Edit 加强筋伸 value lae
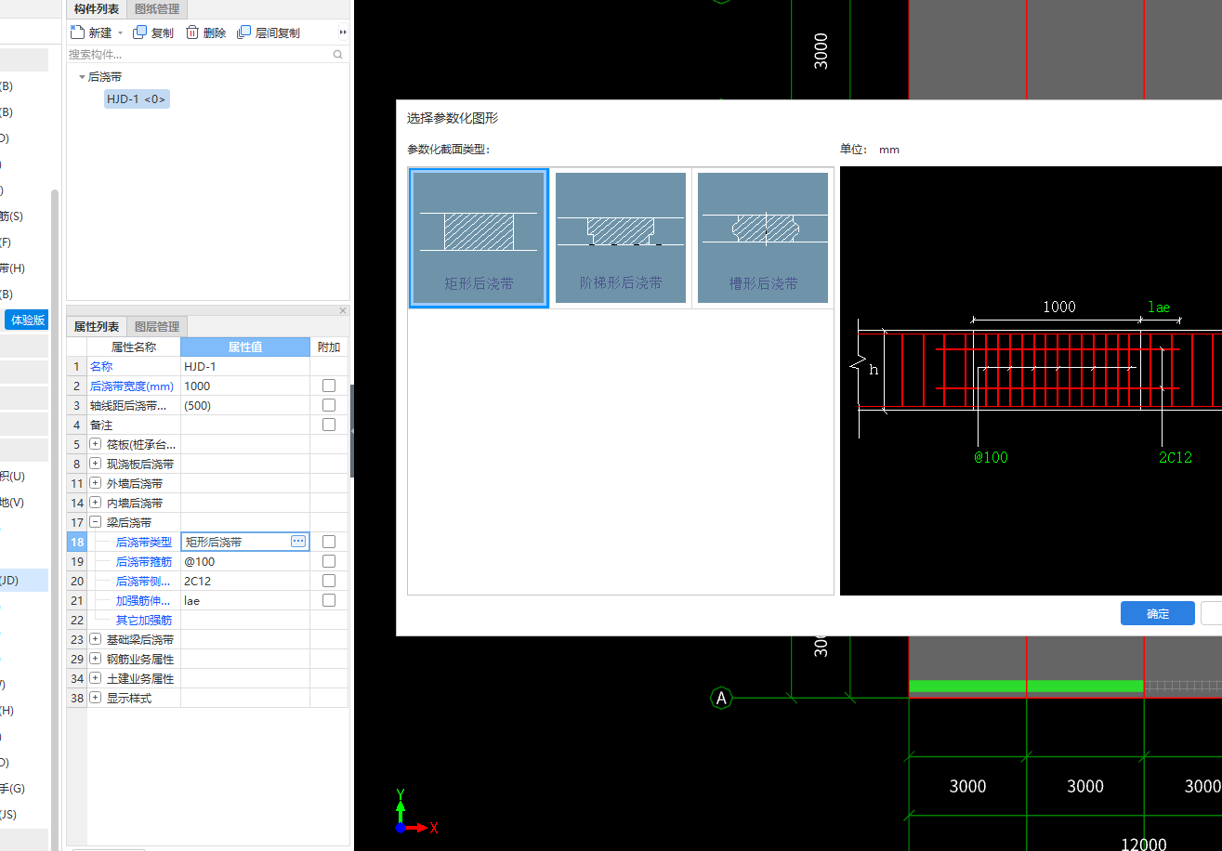 pos(245,600)
